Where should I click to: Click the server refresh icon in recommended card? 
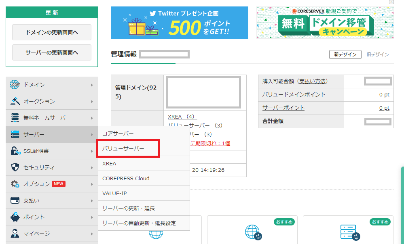click(x=350, y=232)
